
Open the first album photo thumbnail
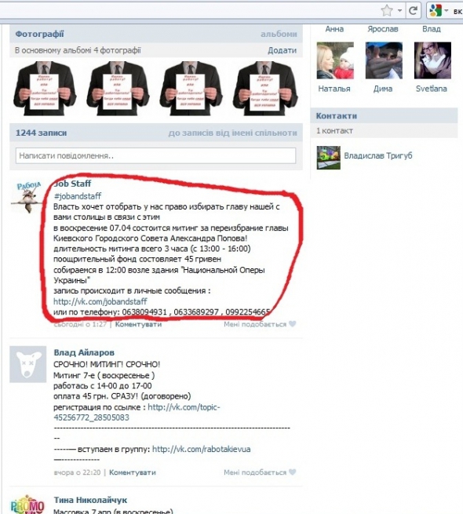[45, 89]
